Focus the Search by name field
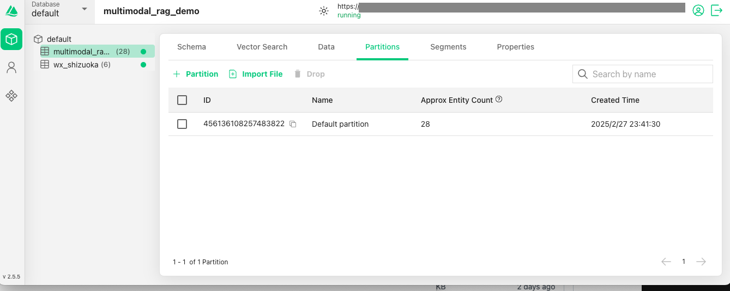Image resolution: width=730 pixels, height=291 pixels. pyautogui.click(x=643, y=74)
